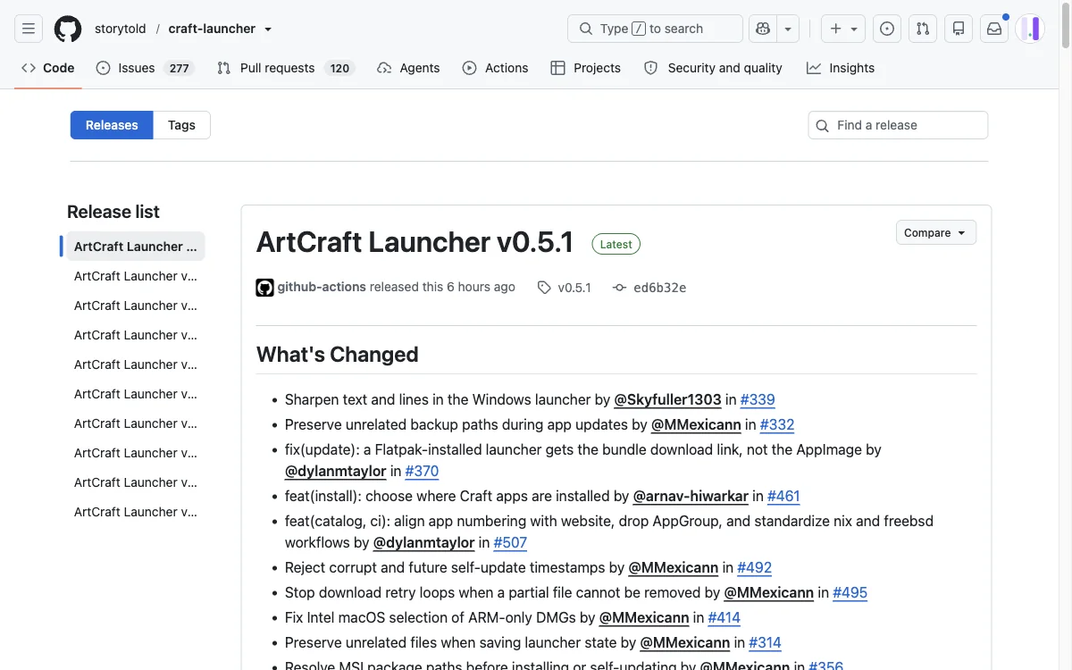Open pull request #507

[x=510, y=542]
